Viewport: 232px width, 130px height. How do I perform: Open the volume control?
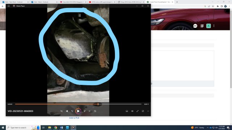pyautogui.click(x=132, y=111)
